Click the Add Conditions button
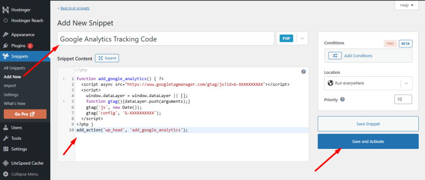This screenshot has width=425, height=180. coord(358,56)
